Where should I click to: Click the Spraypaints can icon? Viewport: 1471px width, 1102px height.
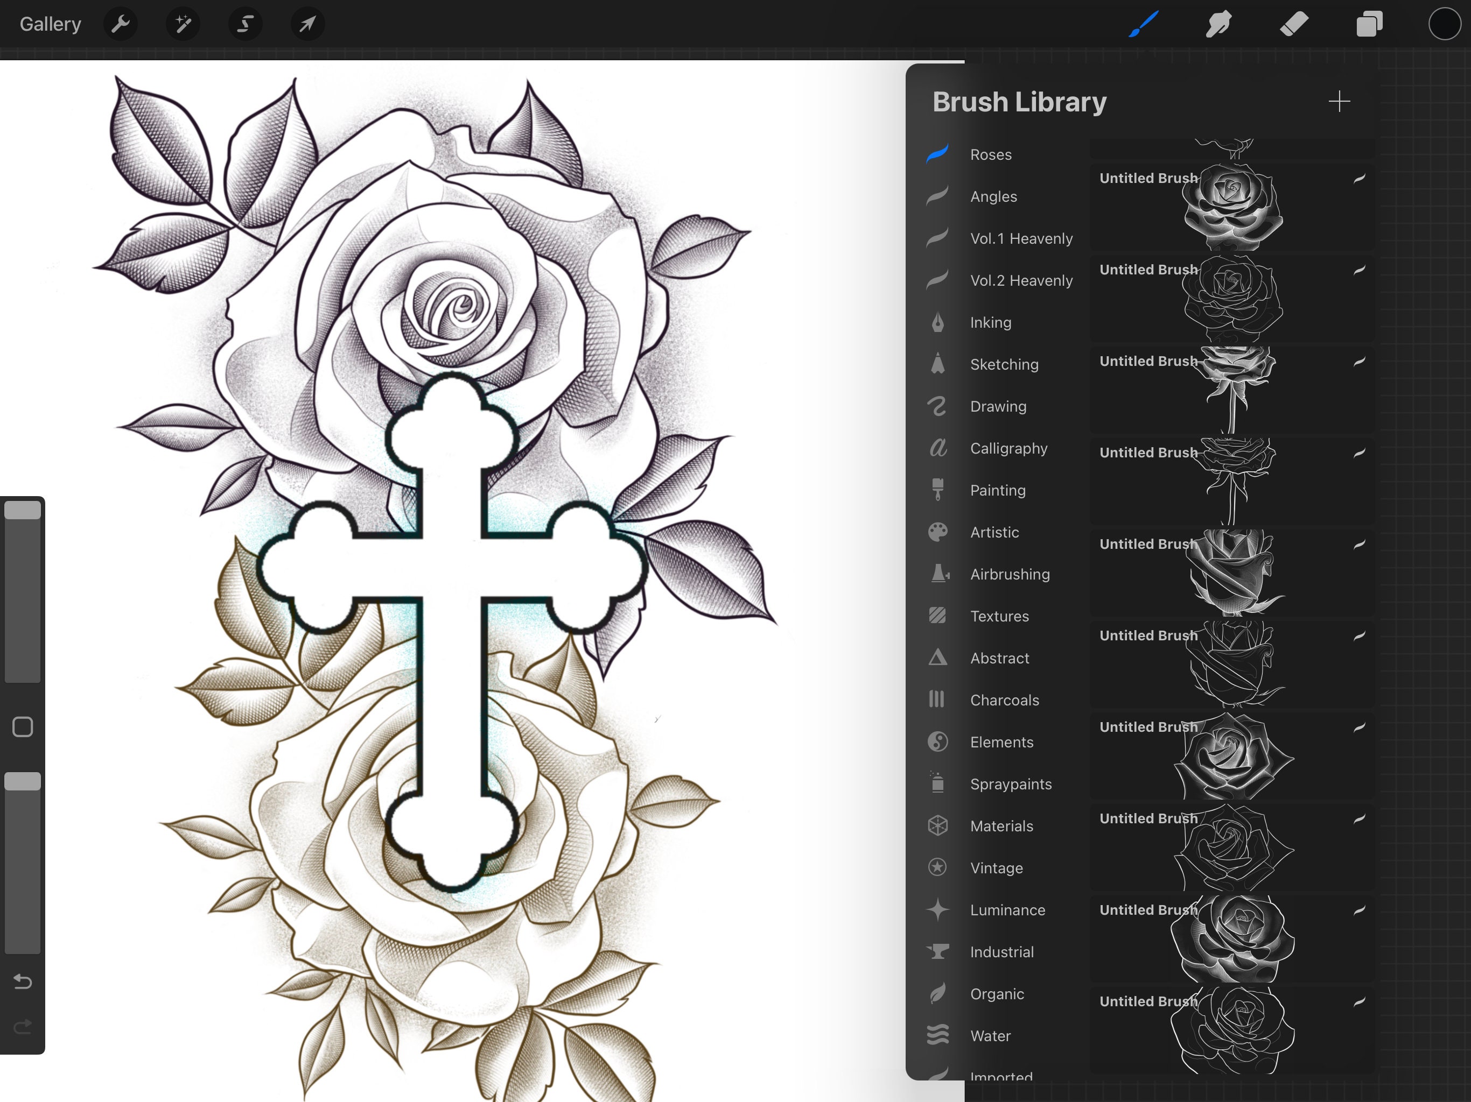(x=937, y=782)
